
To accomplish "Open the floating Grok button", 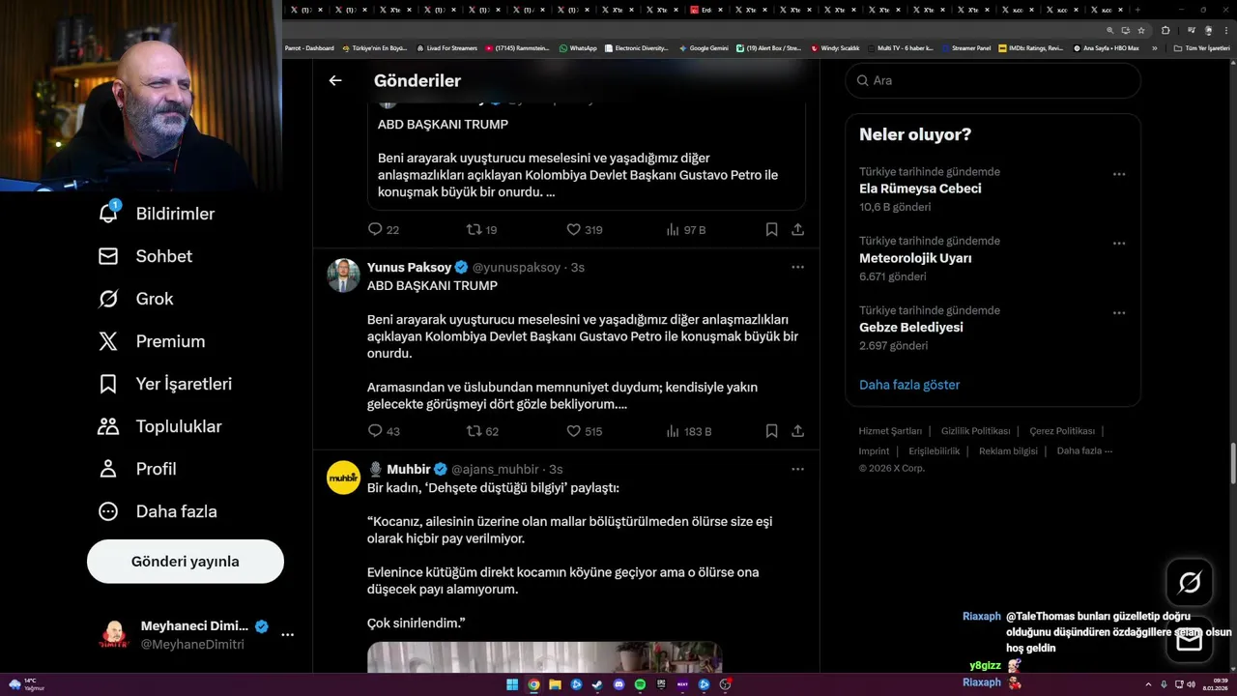I will 1190,582.
